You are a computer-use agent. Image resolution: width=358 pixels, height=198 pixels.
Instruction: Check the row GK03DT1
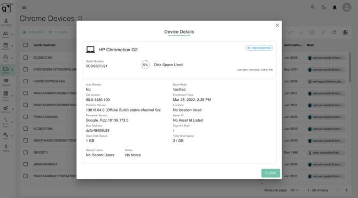pyautogui.click(x=26, y=153)
